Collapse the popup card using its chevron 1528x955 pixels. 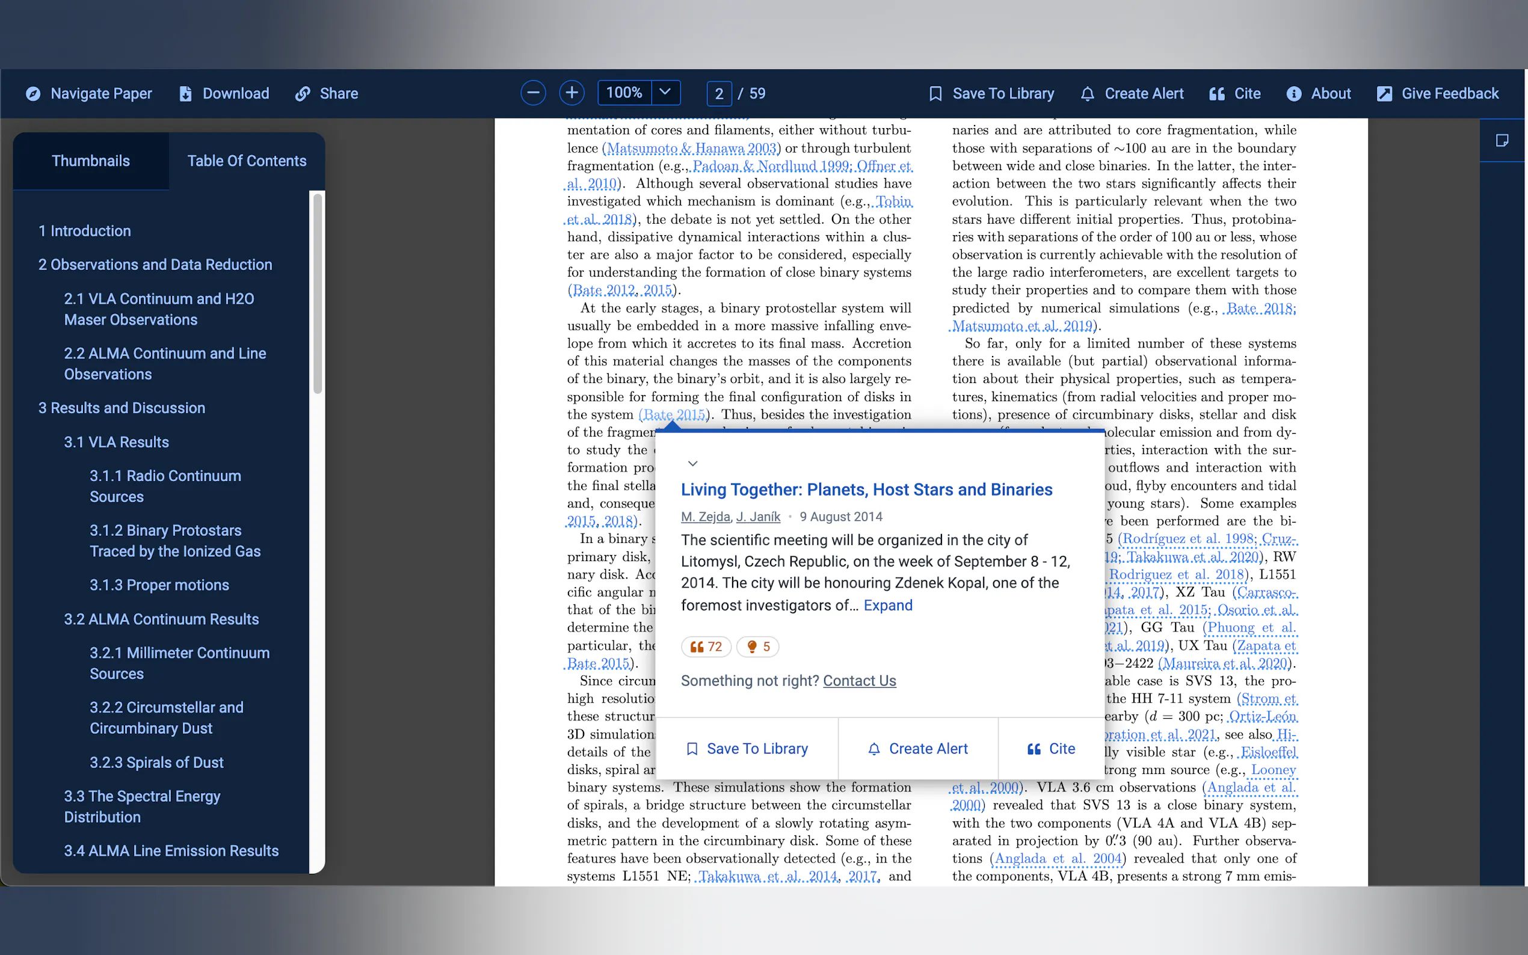692,464
